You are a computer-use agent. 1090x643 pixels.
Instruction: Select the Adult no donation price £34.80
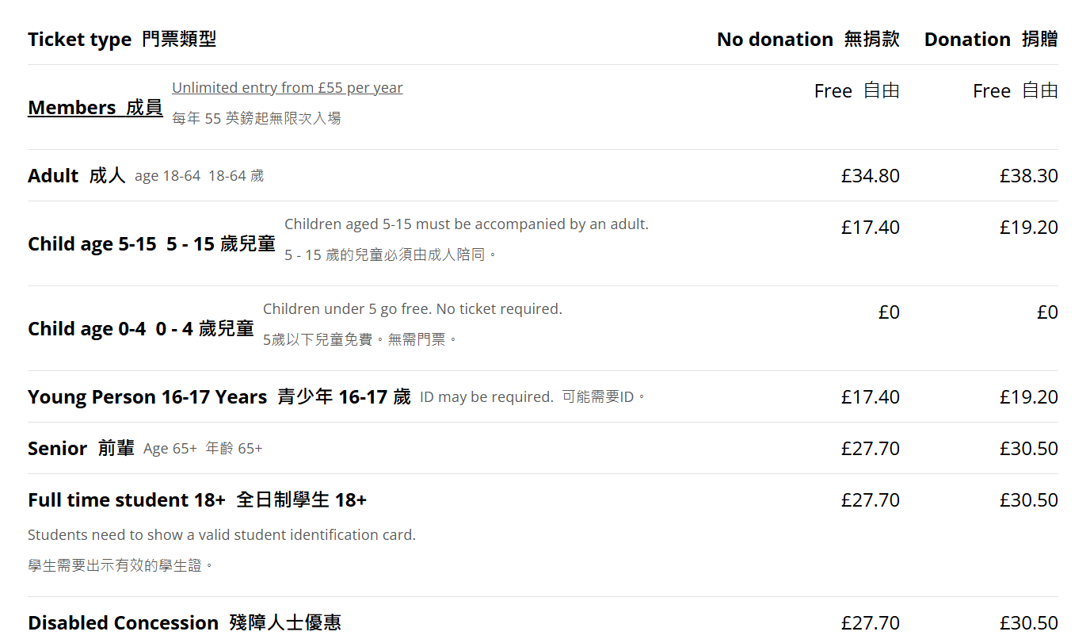tap(871, 176)
